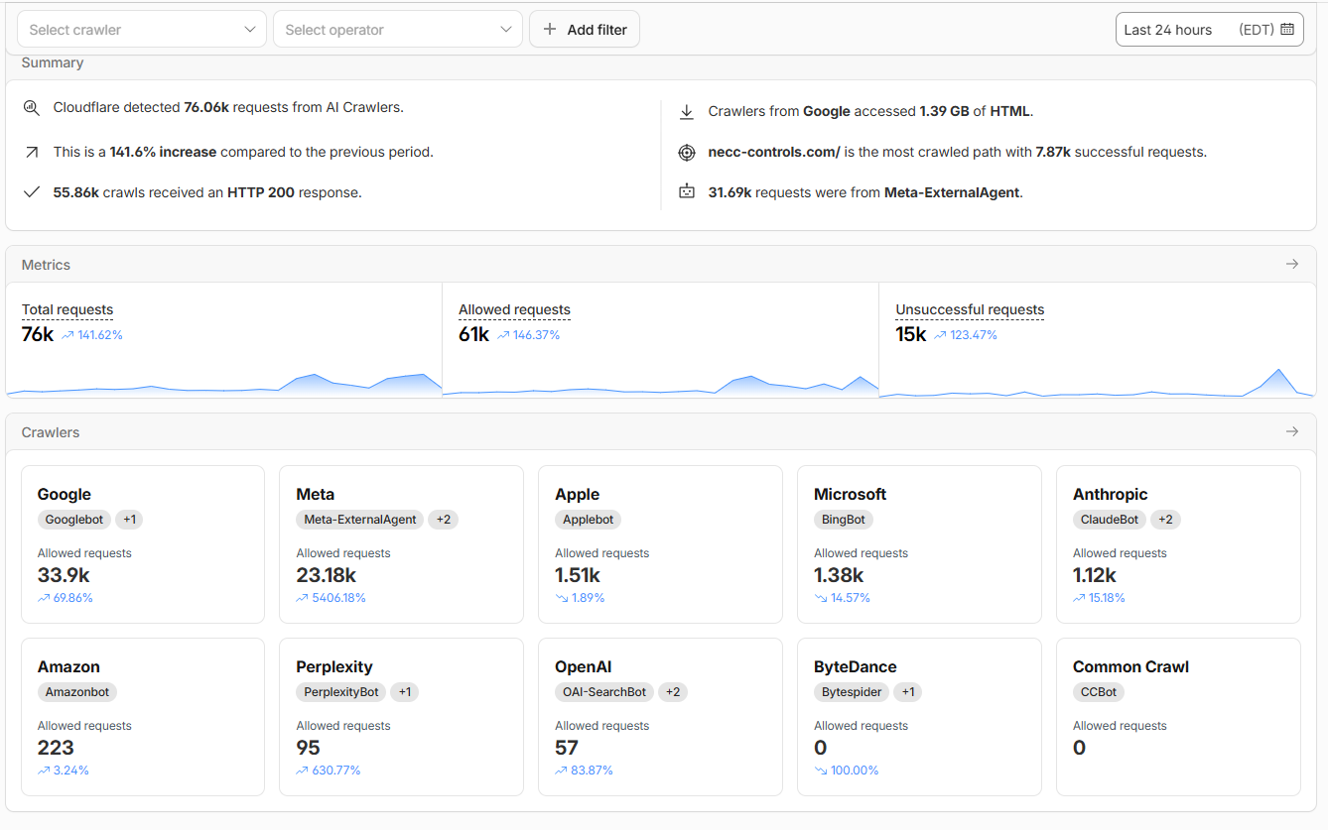Click the Total requests sparkline chart
The image size is (1328, 830).
(224, 384)
